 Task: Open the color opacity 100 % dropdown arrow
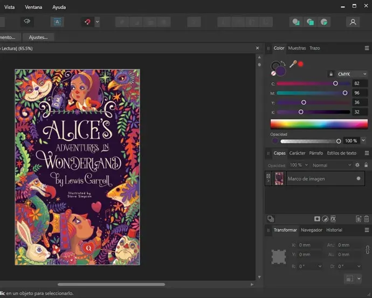363,140
